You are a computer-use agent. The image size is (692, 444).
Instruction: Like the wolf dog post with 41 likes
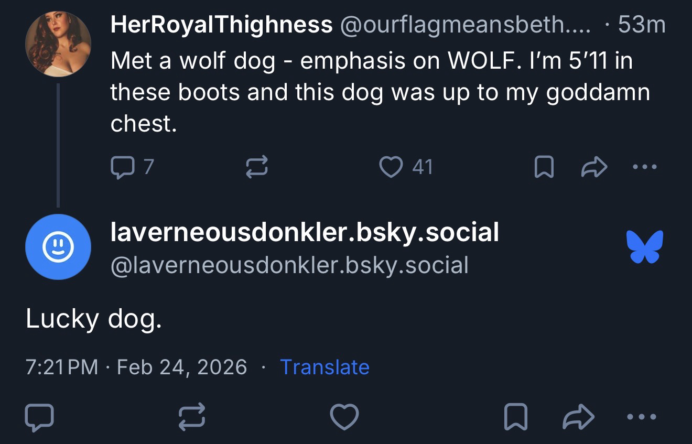click(391, 167)
